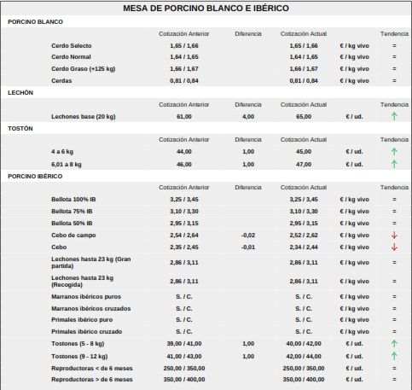The width and height of the screenshot is (412, 390).
Task: Click the difference value 4,00
Action: click(248, 117)
